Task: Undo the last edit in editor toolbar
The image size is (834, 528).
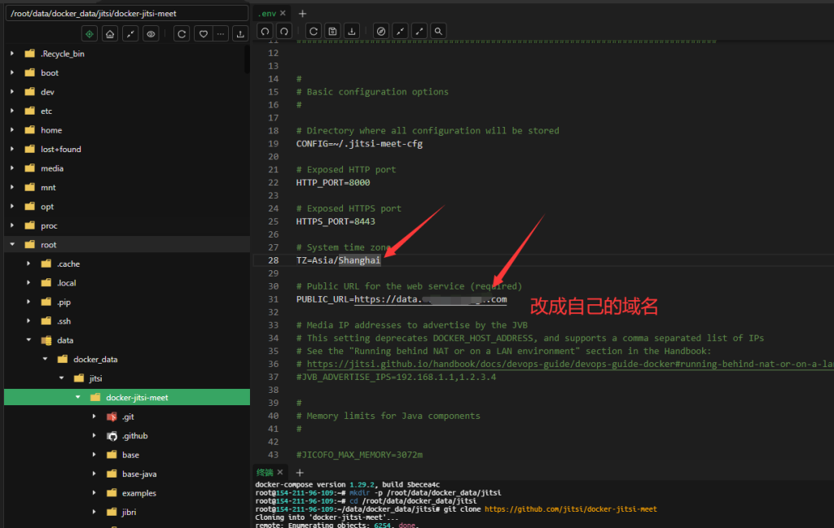Action: [x=264, y=31]
